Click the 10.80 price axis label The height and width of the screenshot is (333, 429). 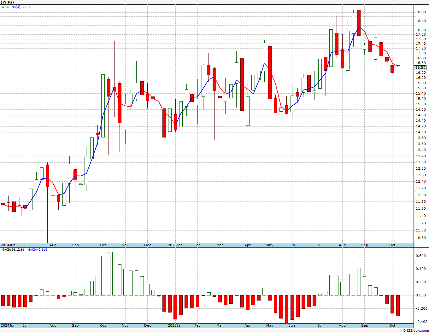click(x=420, y=238)
